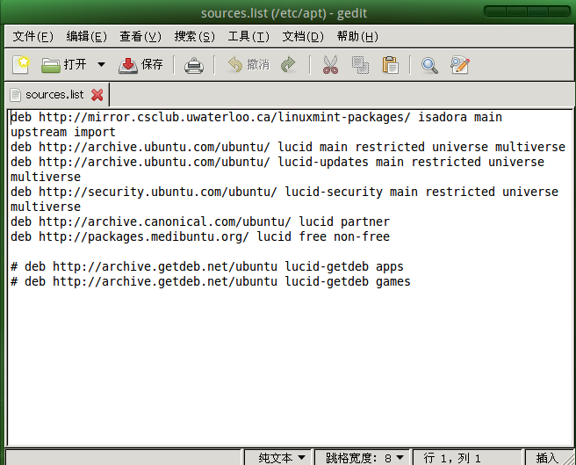Screen dimensions: 576x465
Task: Click the window buttons in the title bar
Action: [528, 11]
